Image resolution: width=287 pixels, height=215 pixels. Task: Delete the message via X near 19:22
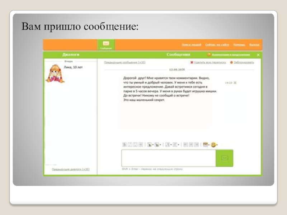[235, 83]
